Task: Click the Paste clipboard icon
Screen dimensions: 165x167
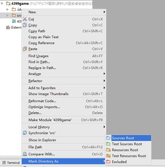Action: point(25,49)
